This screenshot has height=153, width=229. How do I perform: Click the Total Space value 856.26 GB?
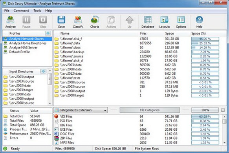37,125
